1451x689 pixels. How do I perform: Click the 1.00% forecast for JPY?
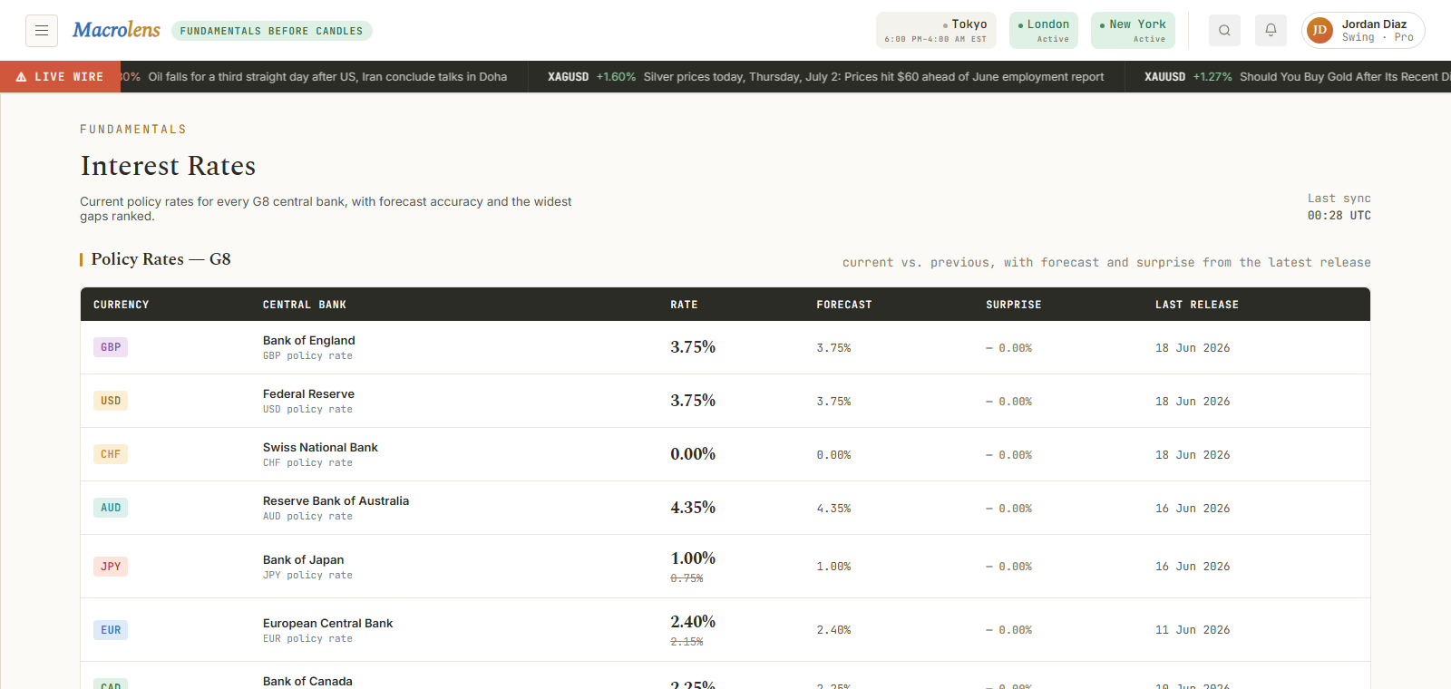[x=833, y=567]
